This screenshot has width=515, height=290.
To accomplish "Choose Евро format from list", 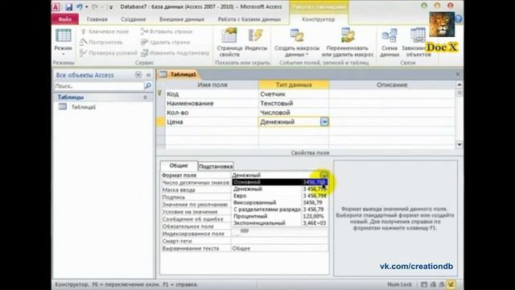I will coord(280,196).
